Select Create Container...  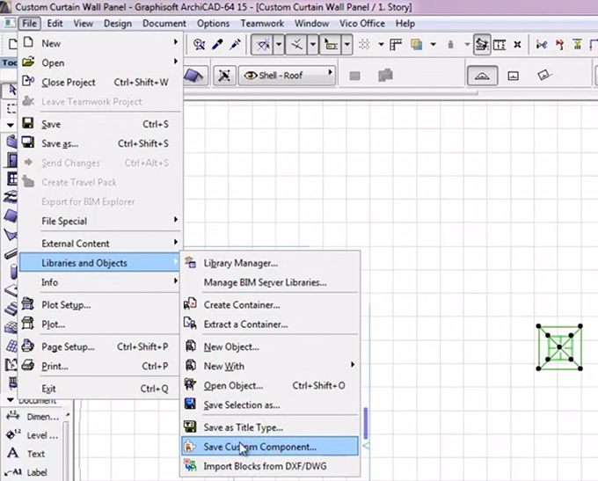pyautogui.click(x=270, y=305)
